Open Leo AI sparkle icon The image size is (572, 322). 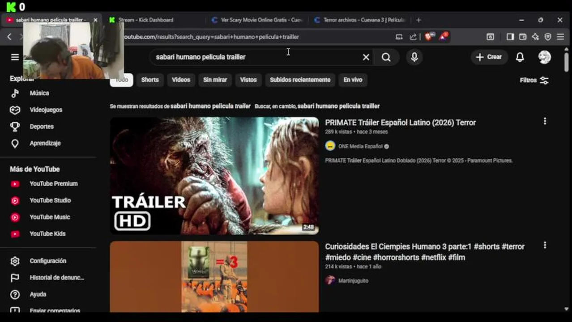click(535, 37)
